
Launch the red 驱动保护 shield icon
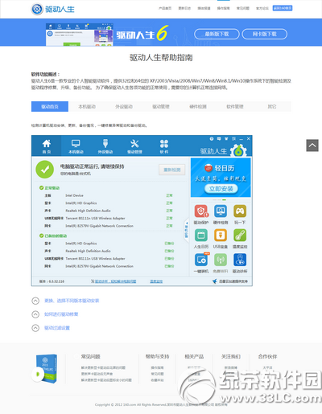coord(201,211)
